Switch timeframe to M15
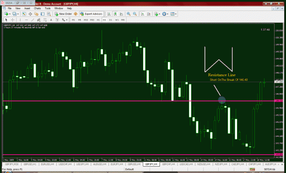 (x=86, y=20)
